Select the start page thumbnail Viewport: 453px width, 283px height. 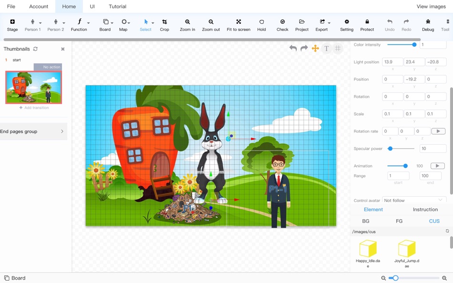pos(33,87)
